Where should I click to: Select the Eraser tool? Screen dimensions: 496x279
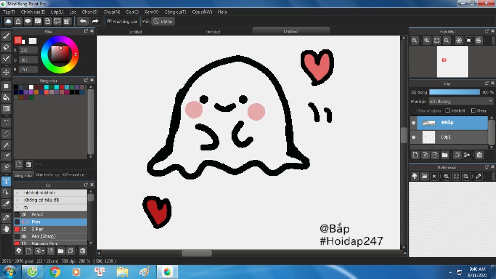pyautogui.click(x=6, y=47)
